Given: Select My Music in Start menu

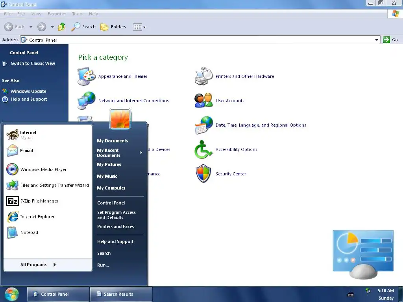Looking at the screenshot, I should click(107, 176).
